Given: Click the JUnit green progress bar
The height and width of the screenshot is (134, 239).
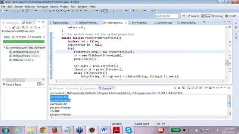Looking at the screenshot, I should click(24, 42).
